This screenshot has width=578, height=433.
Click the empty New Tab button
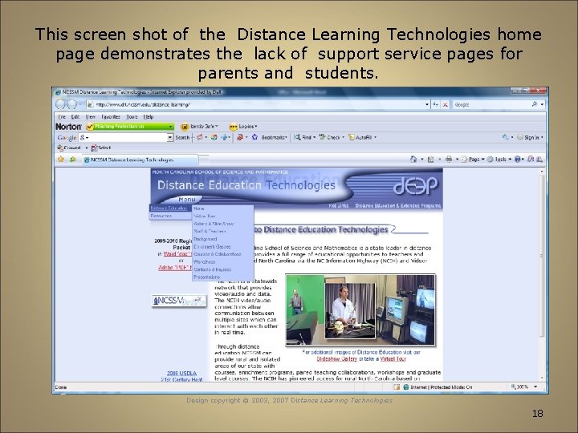coord(204,160)
